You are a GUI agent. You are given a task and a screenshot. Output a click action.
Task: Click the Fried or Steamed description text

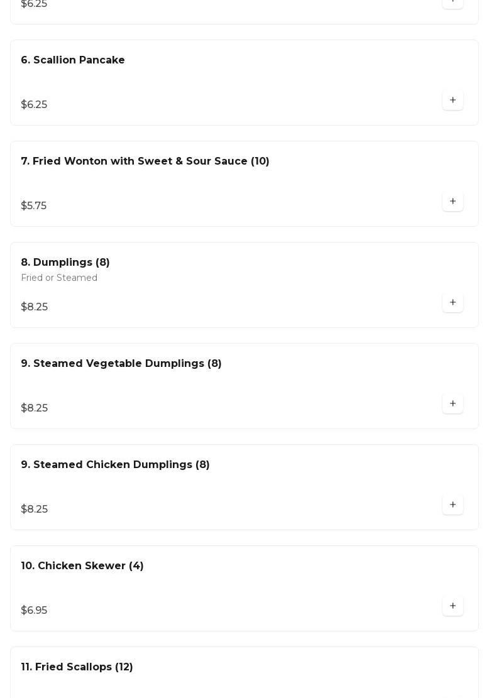pos(59,278)
